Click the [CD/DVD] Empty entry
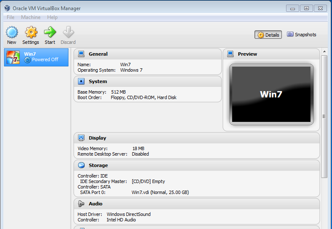The height and width of the screenshot is (229, 332). click(148, 181)
